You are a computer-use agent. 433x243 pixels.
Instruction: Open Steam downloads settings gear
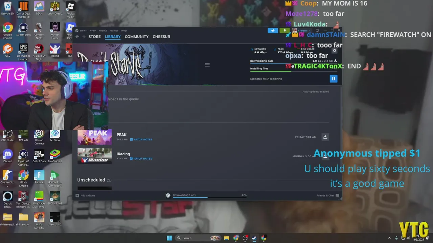(x=335, y=51)
